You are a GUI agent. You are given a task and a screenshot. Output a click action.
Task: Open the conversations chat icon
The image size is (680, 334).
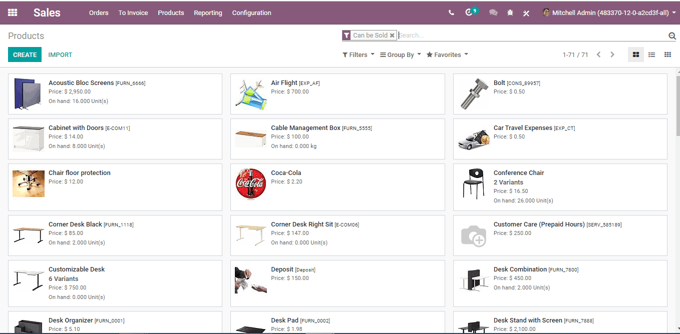(493, 12)
